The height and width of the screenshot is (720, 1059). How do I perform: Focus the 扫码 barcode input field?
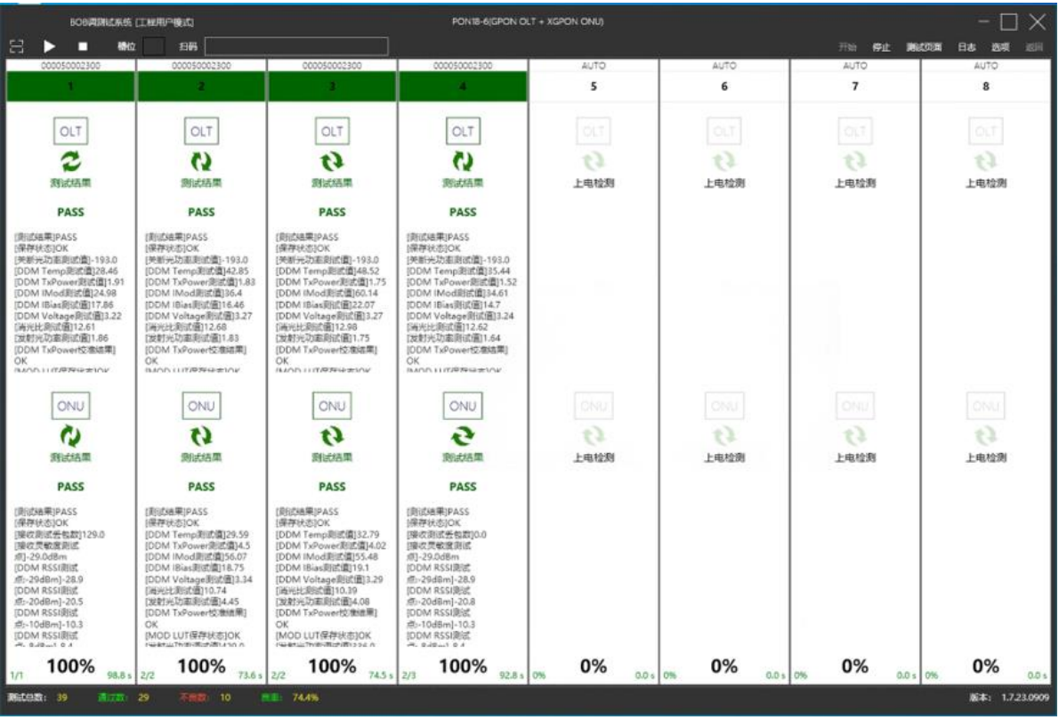(x=295, y=46)
